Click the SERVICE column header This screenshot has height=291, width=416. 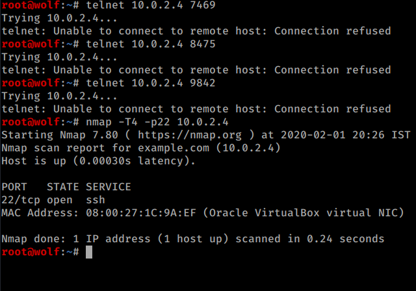[109, 187]
